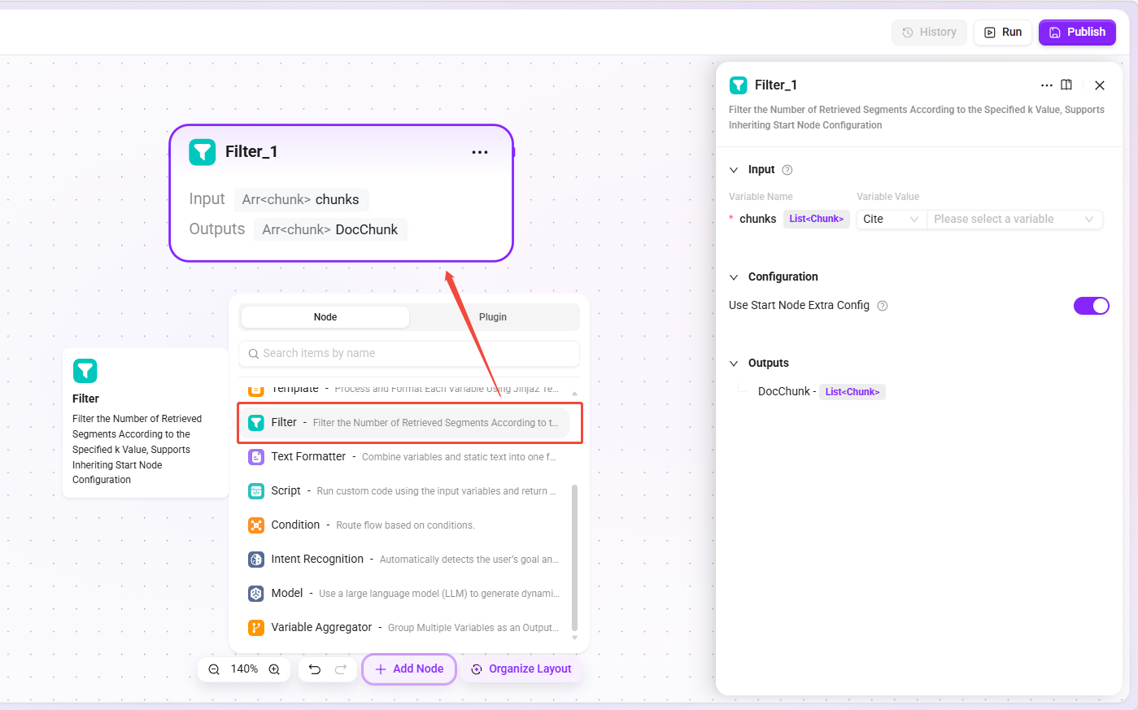Click the Filter_1 title in panel
The width and height of the screenshot is (1138, 710).
point(776,85)
